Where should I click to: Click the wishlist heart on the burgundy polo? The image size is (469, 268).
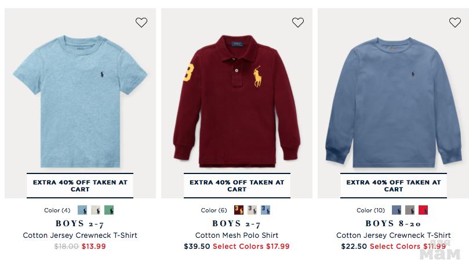298,23
